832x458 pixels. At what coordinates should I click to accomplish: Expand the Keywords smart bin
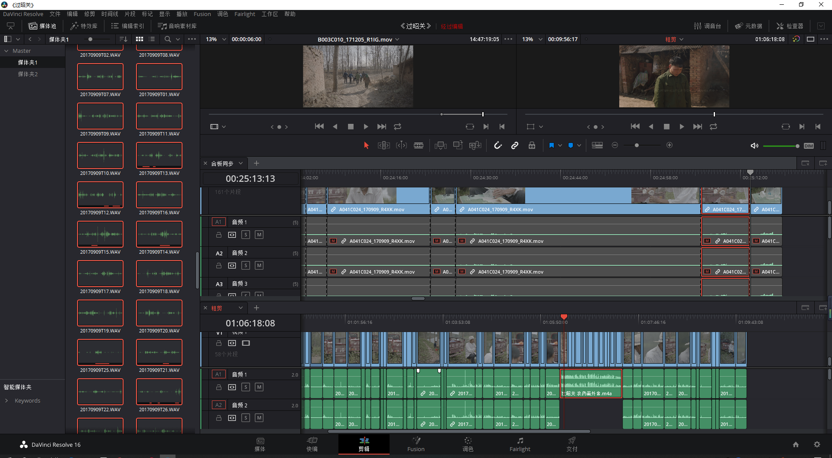click(x=6, y=400)
